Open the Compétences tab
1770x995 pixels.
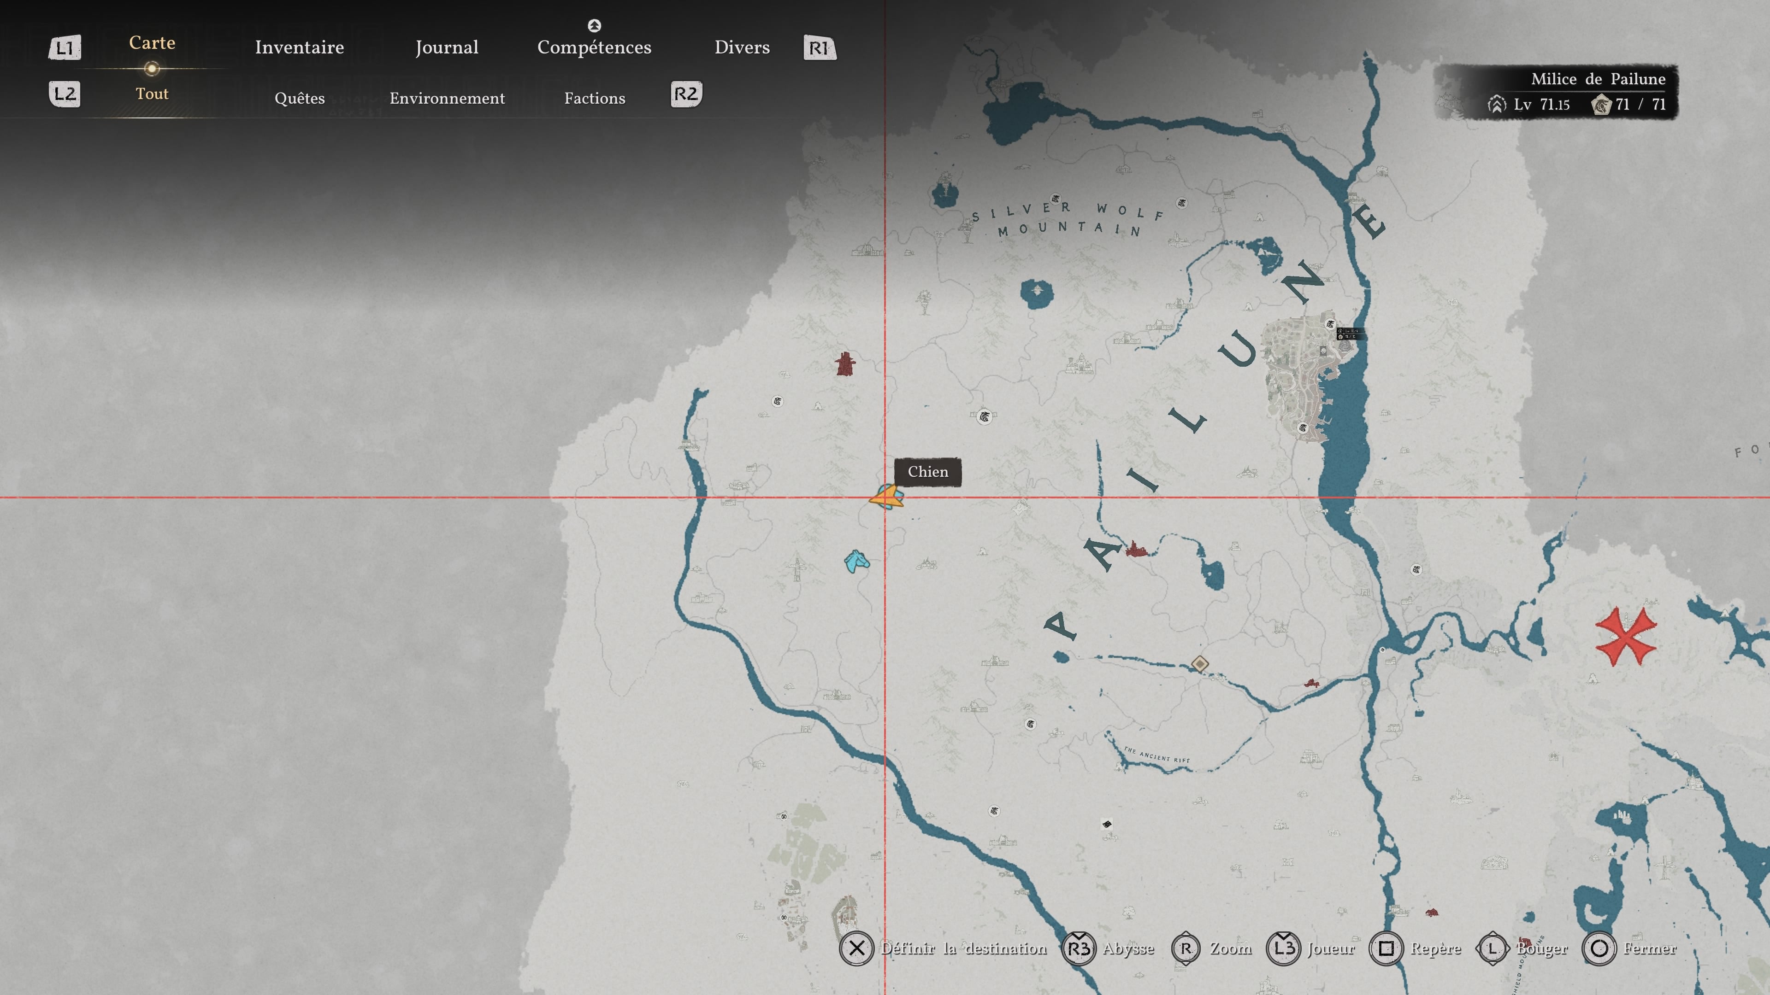pos(594,47)
